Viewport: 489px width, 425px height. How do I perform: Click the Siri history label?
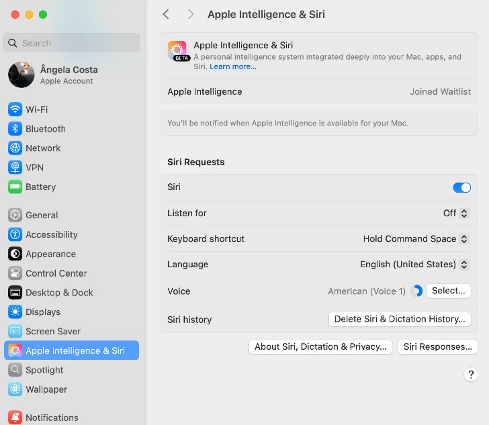[x=189, y=320]
